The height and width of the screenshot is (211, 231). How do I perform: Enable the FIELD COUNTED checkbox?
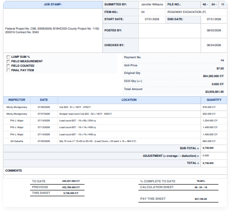(x=8, y=66)
